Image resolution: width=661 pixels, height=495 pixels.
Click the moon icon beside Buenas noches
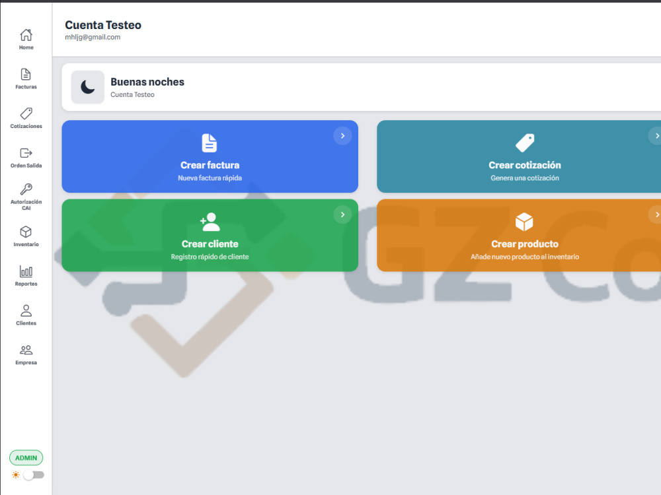click(x=88, y=87)
